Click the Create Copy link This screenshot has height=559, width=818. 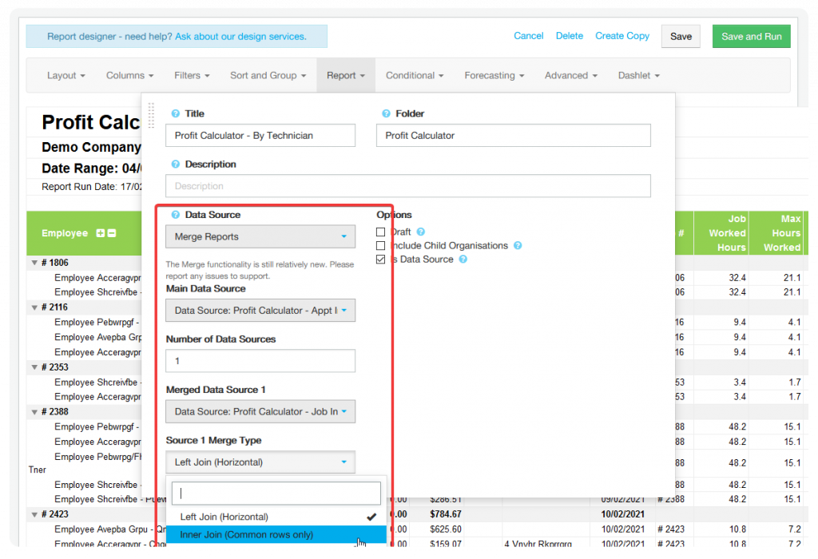[x=622, y=36]
